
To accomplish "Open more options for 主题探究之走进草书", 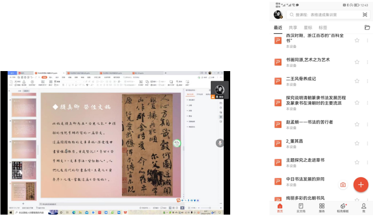I will [367, 162].
